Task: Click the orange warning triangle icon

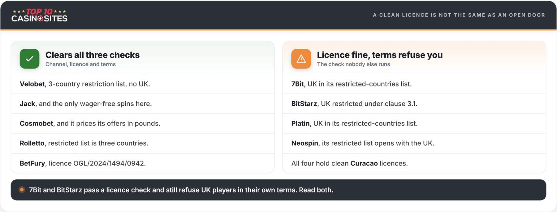Action: tap(301, 59)
